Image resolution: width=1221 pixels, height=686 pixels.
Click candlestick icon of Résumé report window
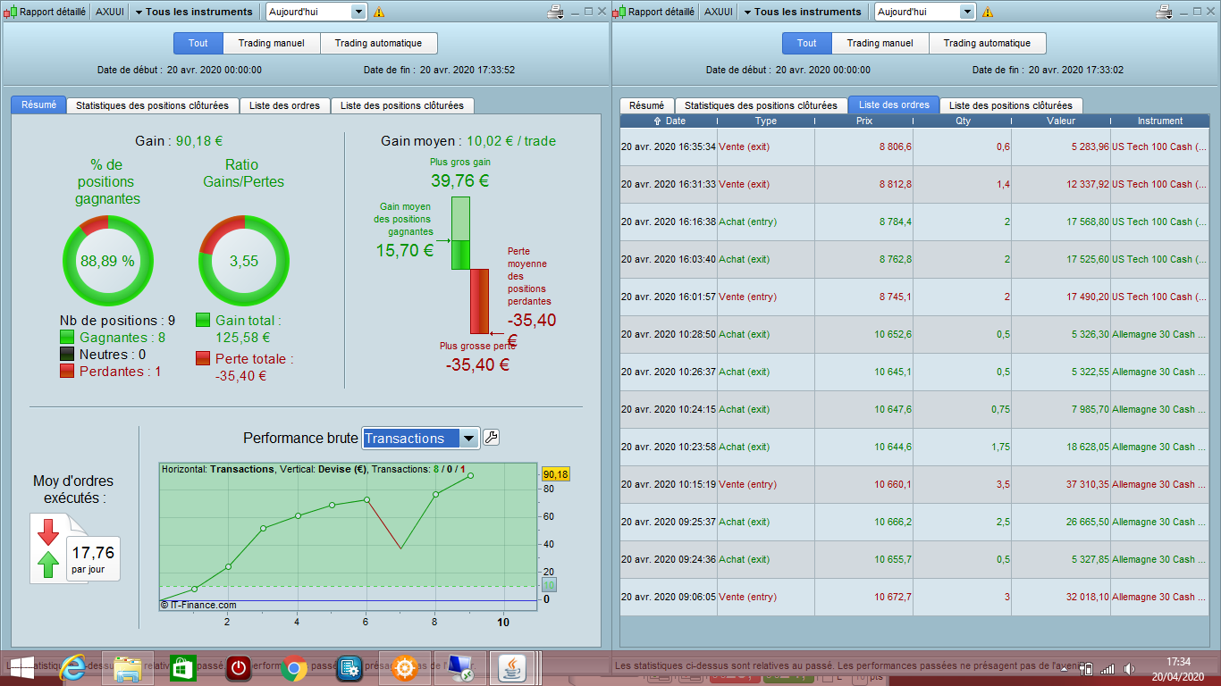(12, 12)
